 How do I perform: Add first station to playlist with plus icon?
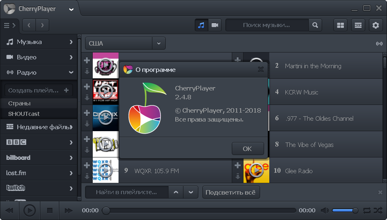[87, 60]
